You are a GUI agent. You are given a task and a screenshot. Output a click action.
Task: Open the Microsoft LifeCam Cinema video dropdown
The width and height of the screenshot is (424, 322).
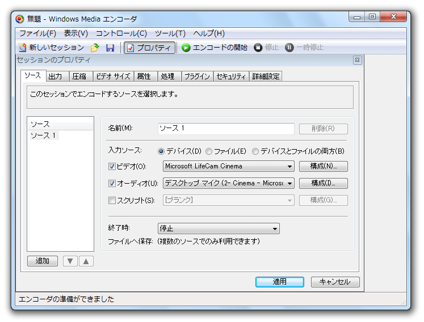229,166
